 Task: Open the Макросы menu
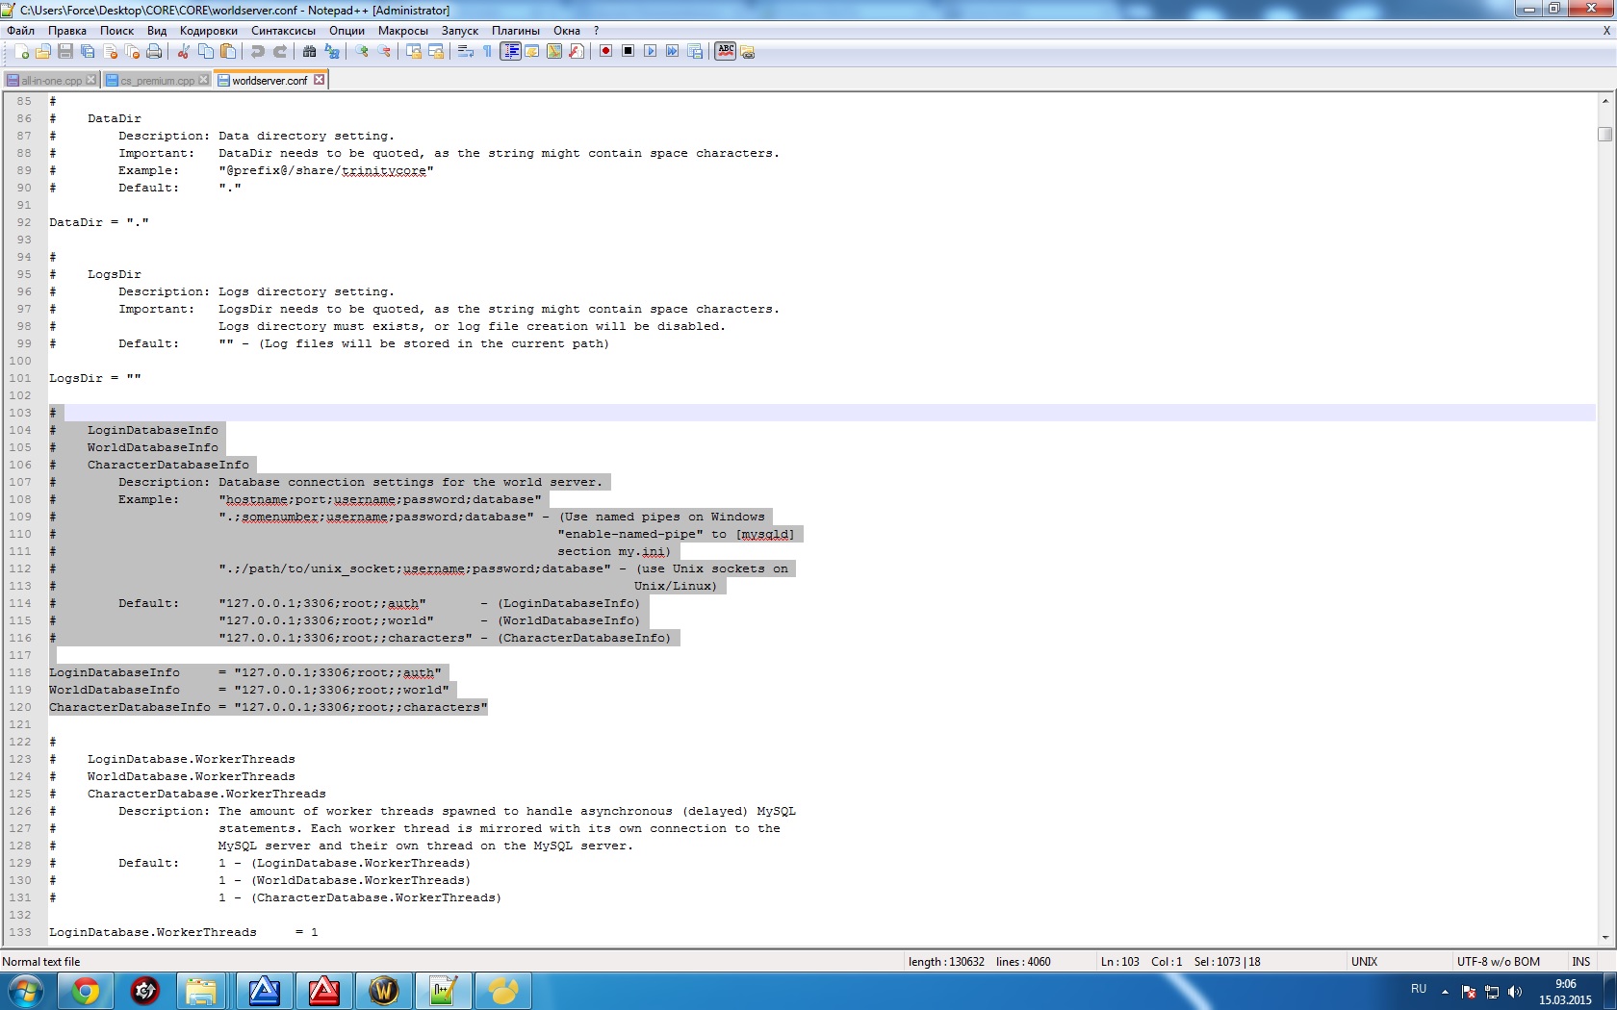click(402, 31)
